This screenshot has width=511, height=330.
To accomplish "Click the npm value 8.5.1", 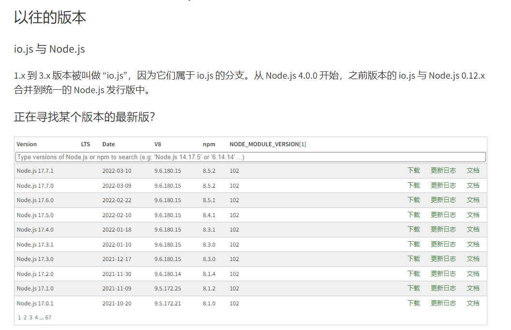I will coord(209,200).
